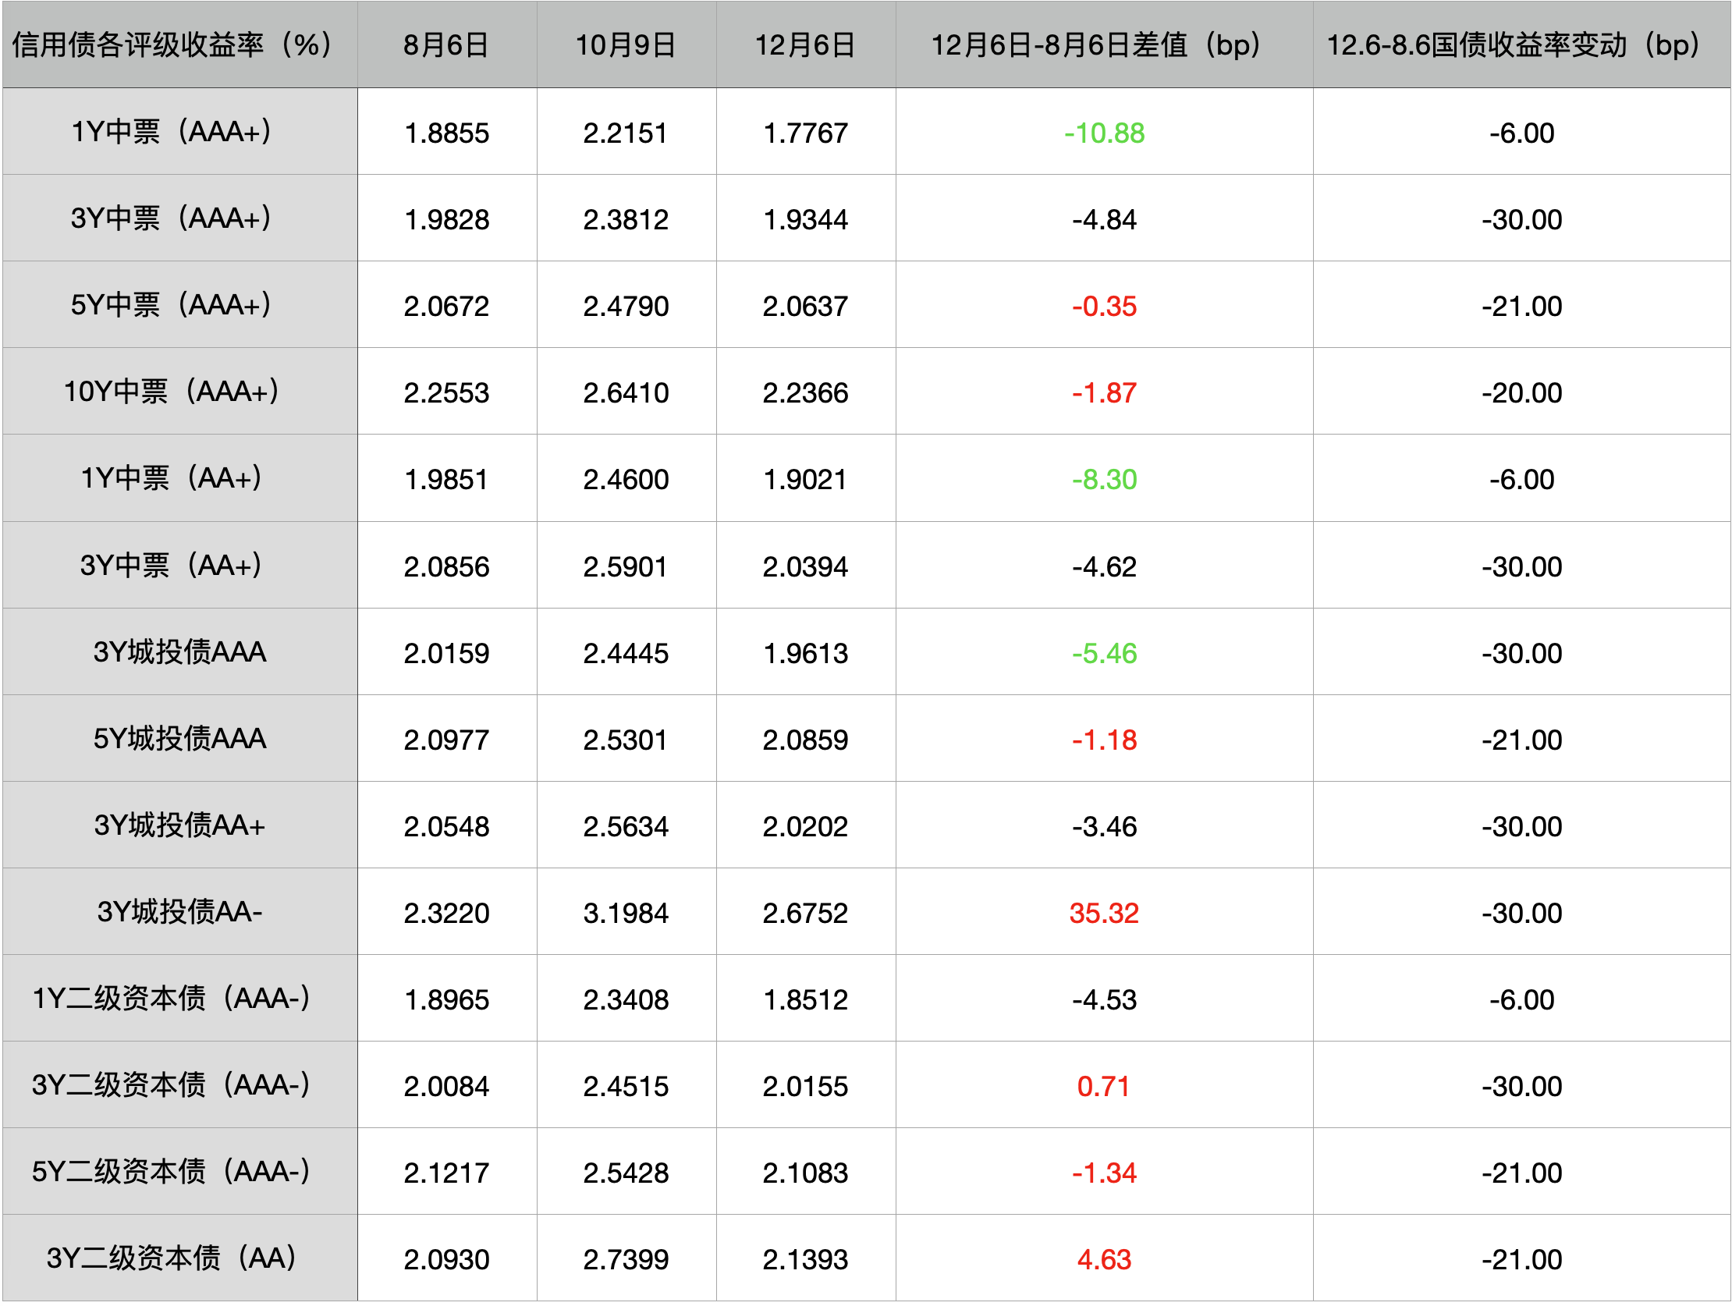The width and height of the screenshot is (1732, 1306).
Task: Select the row label 3Y二级资本债（AA）
Action: [179, 1258]
